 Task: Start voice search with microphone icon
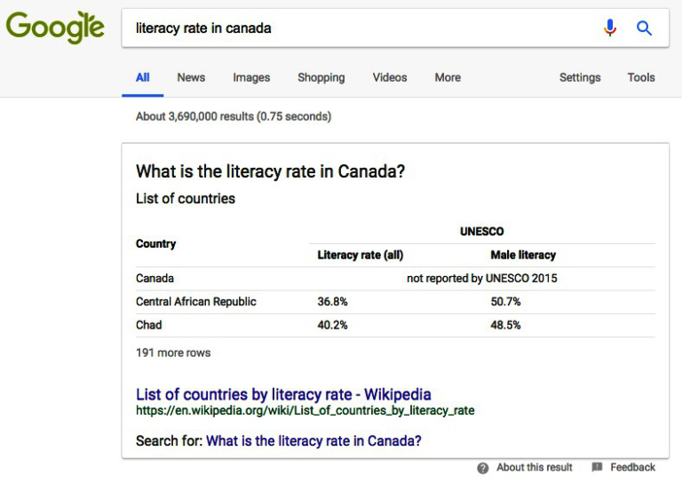pos(609,28)
